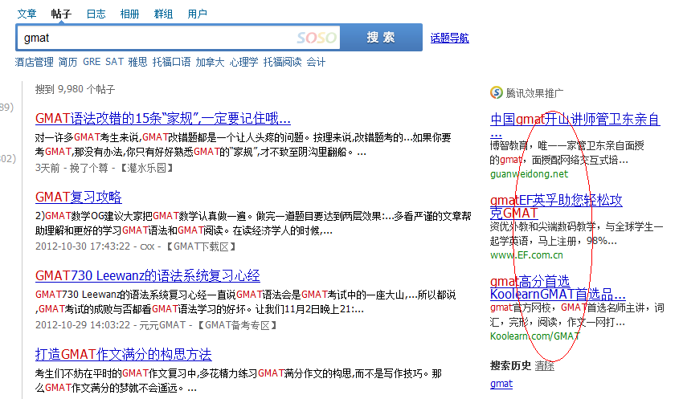Open the 话题导航 link
Screen dimensions: 679x399
tap(449, 38)
